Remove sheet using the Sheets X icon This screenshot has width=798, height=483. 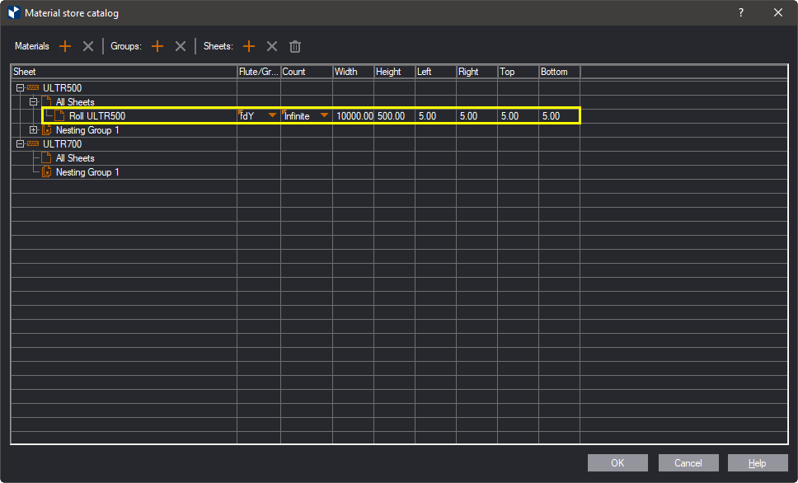tap(272, 46)
